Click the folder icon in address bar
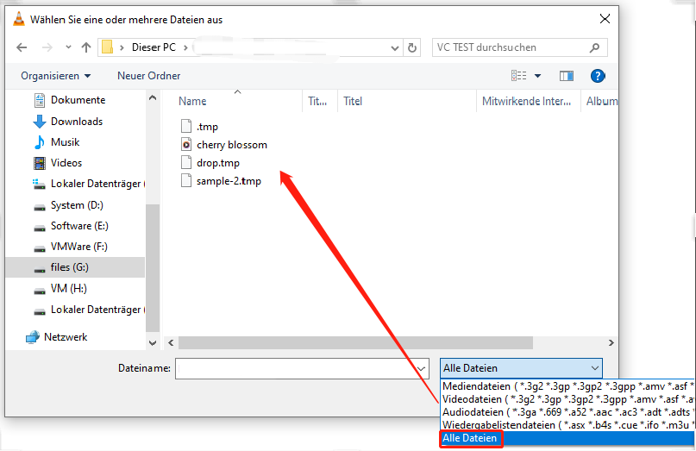Image resolution: width=696 pixels, height=451 pixels. click(x=107, y=47)
